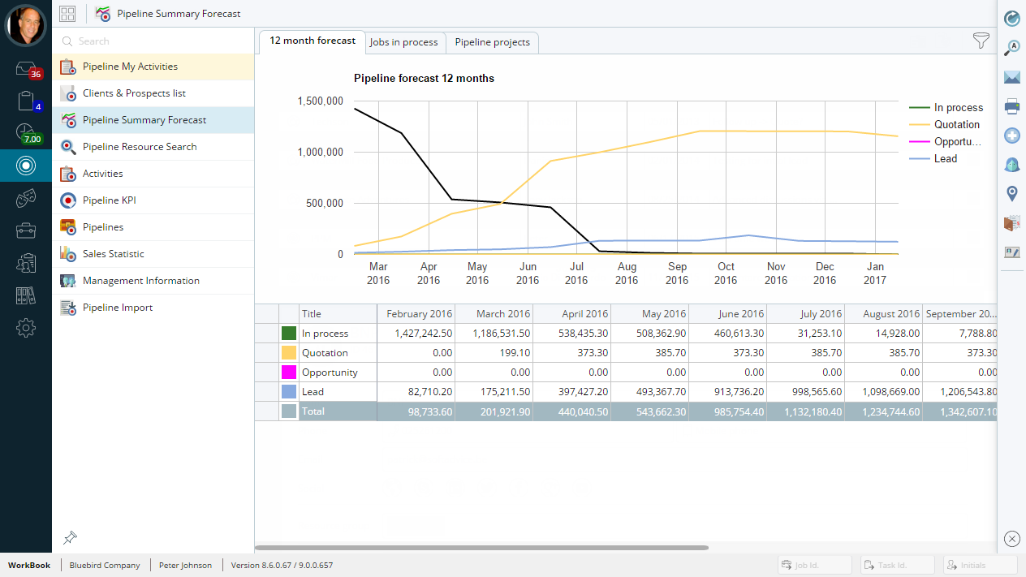Click the yellow Quotation color swatch
This screenshot has width=1026, height=577.
289,353
